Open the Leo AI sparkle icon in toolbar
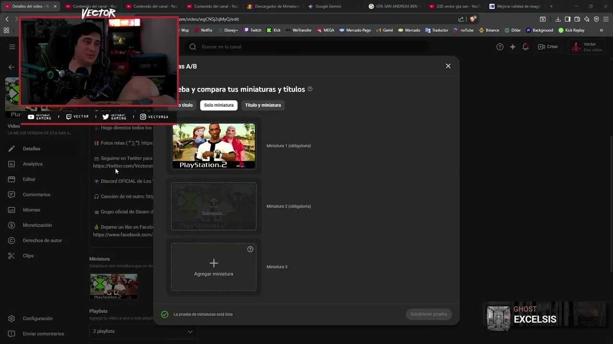Screen dimensions: 613x344 click(x=587, y=19)
